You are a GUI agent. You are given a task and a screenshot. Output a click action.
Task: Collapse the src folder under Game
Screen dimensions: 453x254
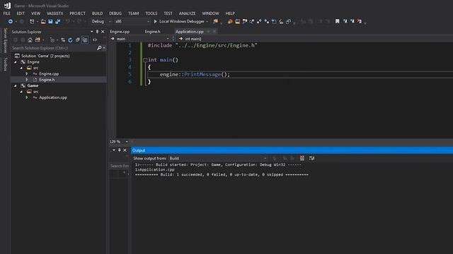21,92
